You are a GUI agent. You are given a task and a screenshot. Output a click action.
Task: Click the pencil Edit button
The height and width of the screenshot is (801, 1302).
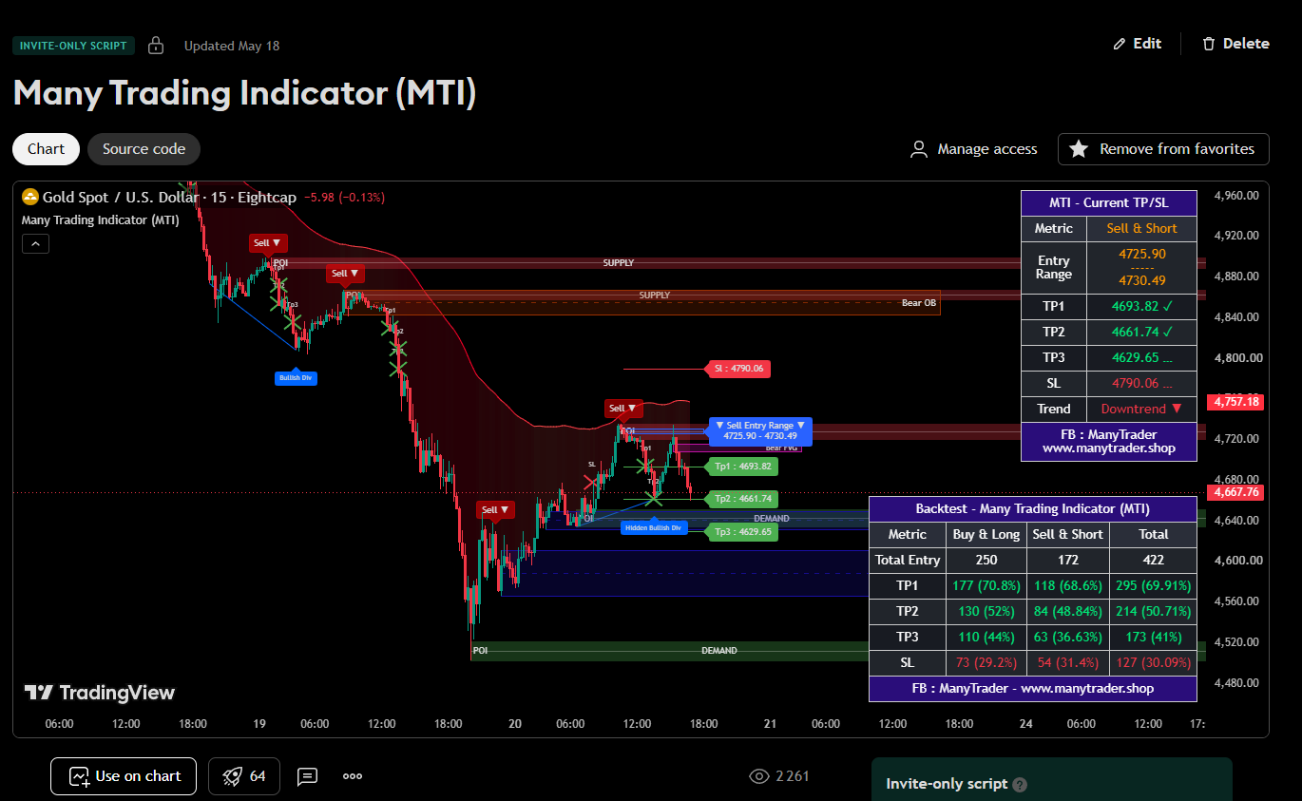1137,44
